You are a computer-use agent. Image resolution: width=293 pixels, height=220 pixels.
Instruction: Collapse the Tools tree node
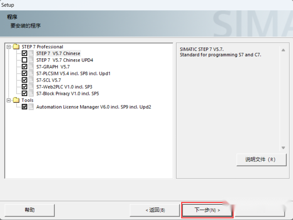(8, 100)
